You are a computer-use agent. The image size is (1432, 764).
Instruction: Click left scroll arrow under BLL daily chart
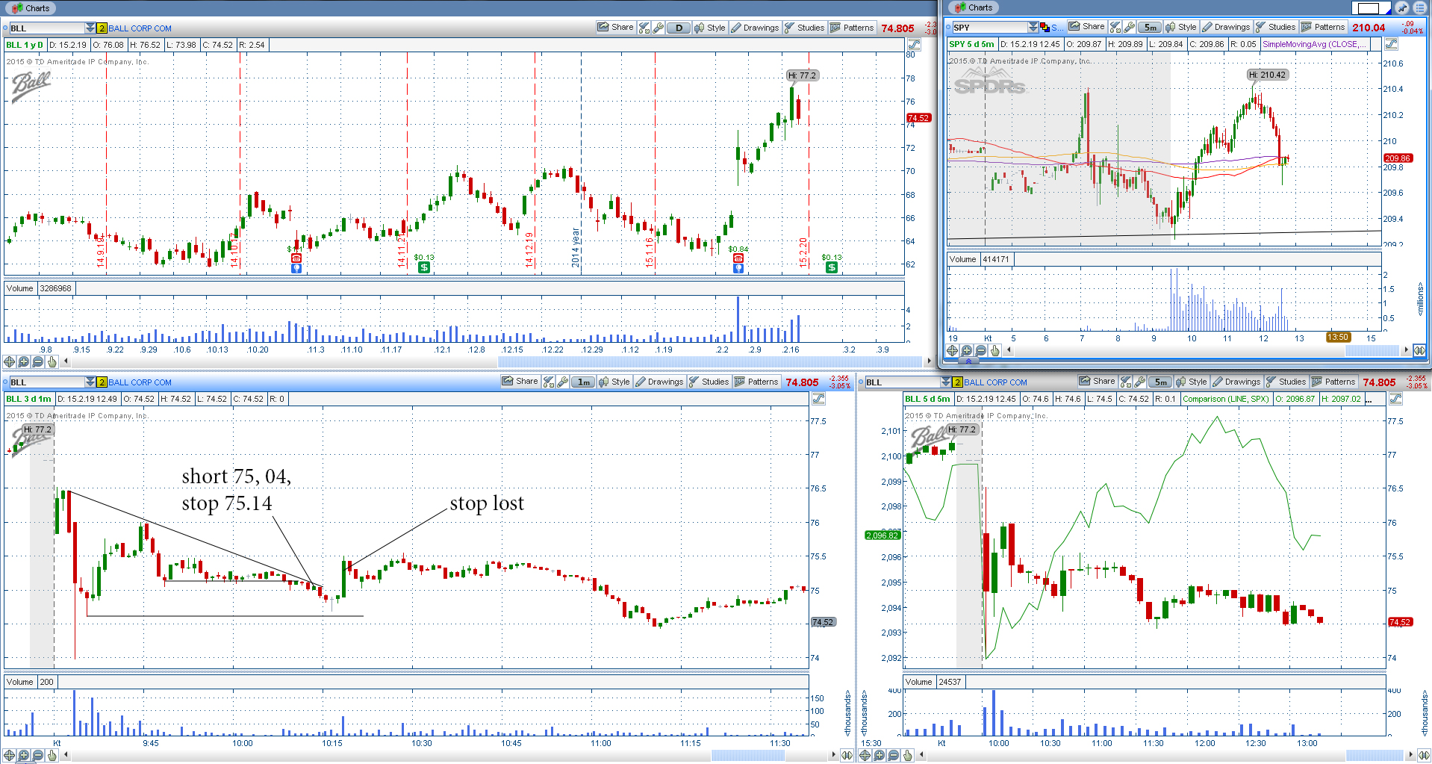point(66,361)
